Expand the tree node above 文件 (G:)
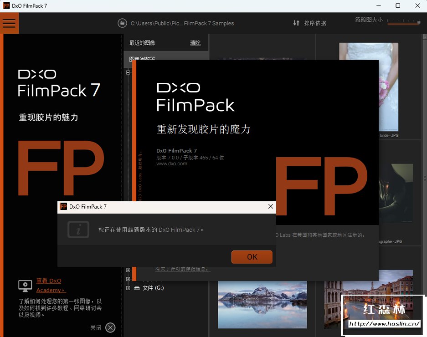This screenshot has height=337, width=427. (x=128, y=279)
